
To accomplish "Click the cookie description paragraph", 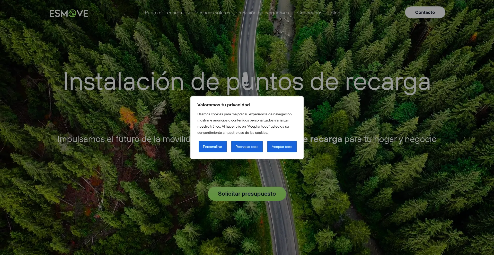I will (x=245, y=123).
